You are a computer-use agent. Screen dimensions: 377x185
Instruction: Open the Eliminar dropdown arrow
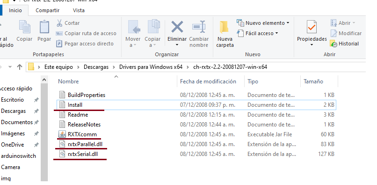(177, 45)
